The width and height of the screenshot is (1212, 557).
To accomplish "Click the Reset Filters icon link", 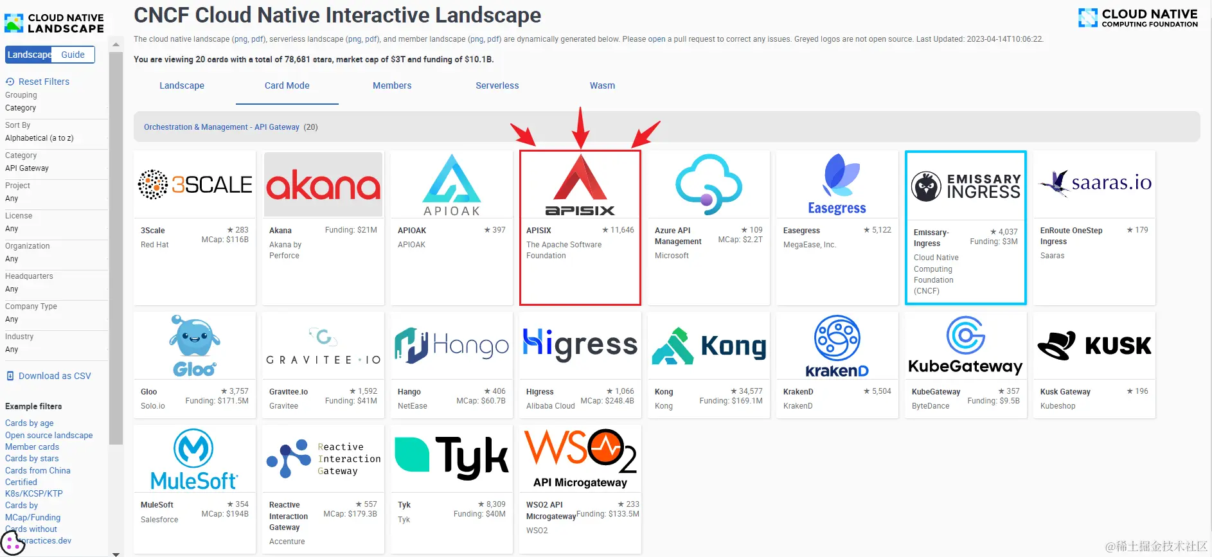I will click(x=37, y=82).
